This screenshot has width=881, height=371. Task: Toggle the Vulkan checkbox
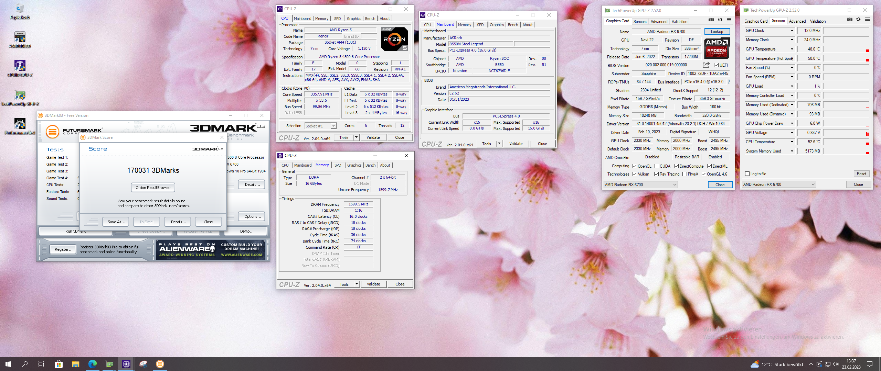click(635, 174)
